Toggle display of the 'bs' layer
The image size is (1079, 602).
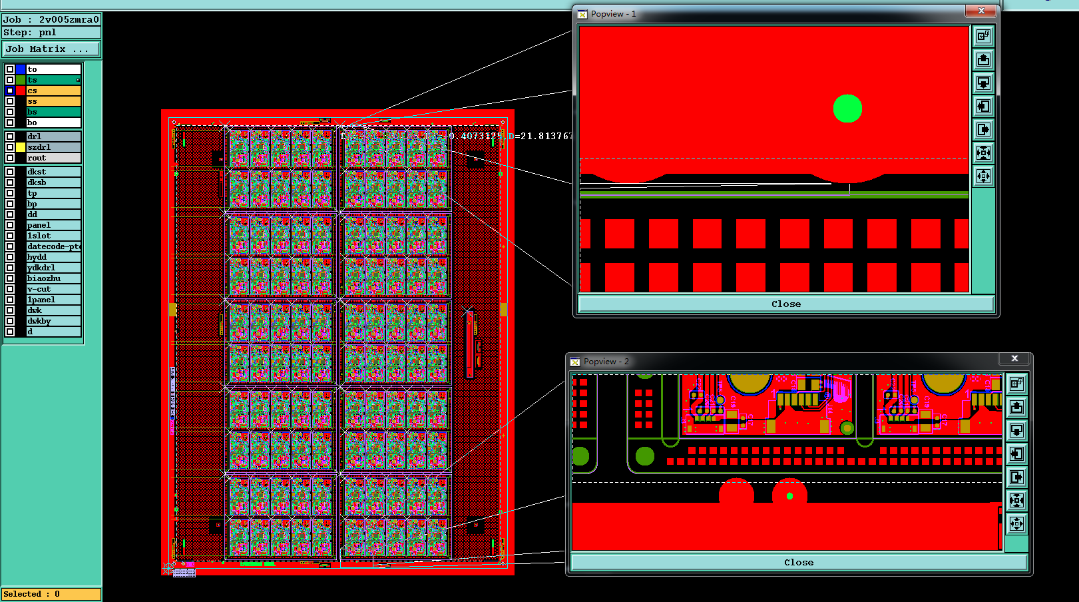(x=10, y=112)
